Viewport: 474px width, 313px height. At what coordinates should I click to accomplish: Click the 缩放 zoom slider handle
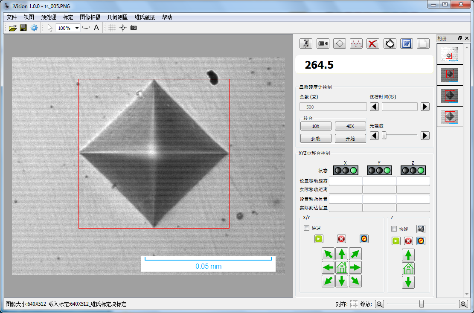[422, 304]
